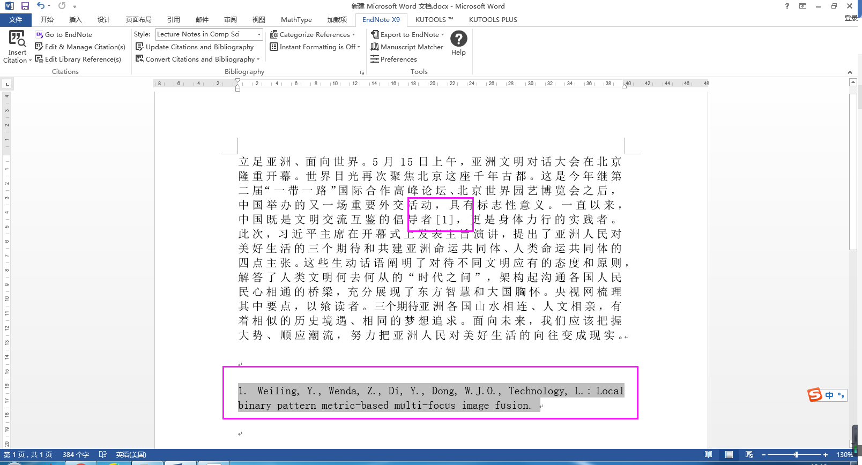Switch to the 页面布局 tab
The width and height of the screenshot is (862, 465).
point(139,20)
